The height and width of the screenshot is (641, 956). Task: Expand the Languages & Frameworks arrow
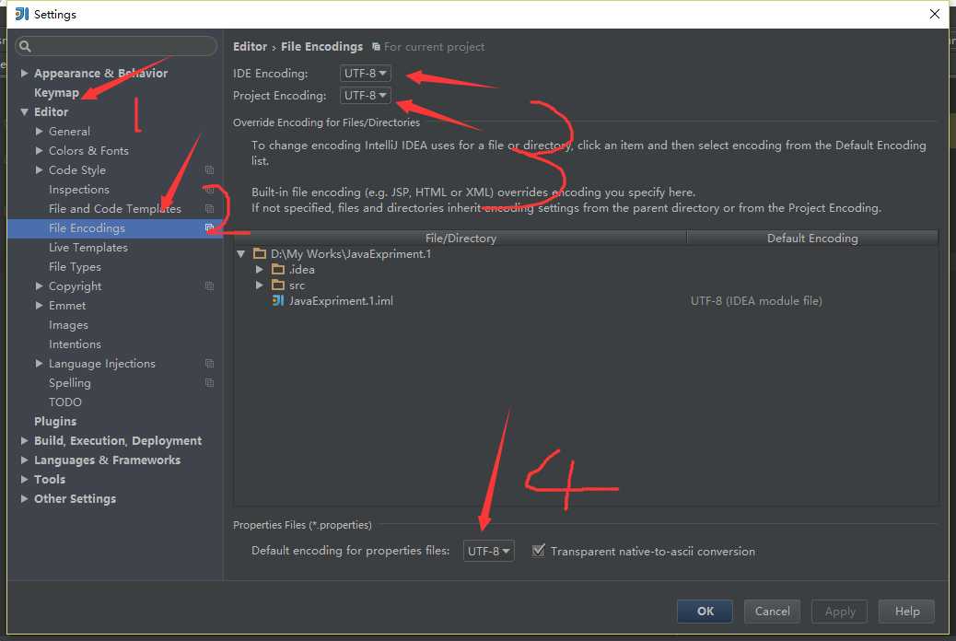(24, 460)
